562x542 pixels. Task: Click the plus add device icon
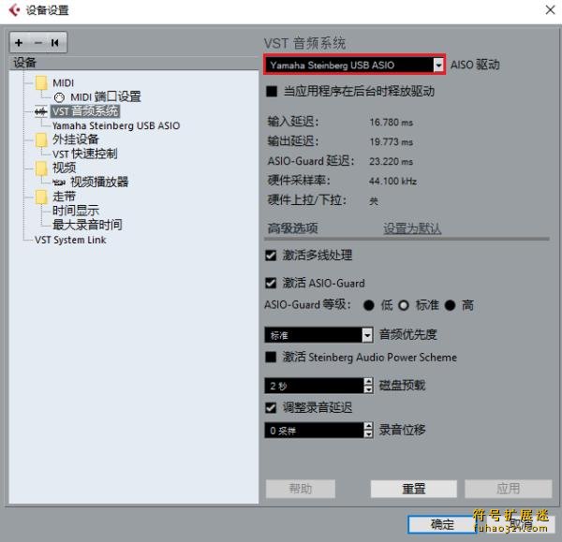tap(19, 43)
